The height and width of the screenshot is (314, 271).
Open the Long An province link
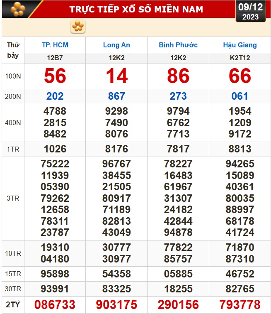[116, 45]
